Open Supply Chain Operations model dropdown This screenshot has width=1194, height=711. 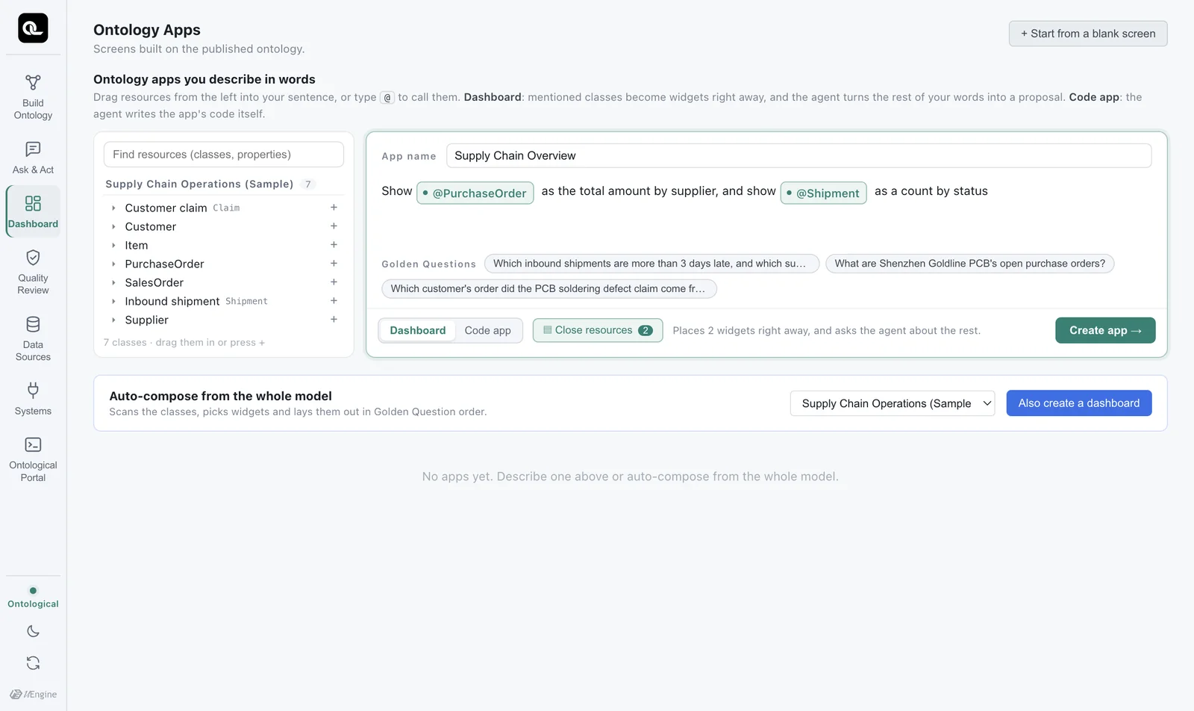[x=893, y=403]
